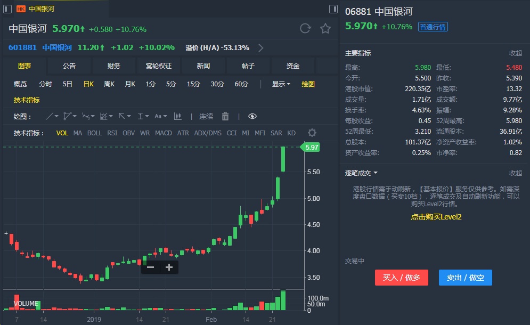Click the 买入 / 做多 button
Image resolution: width=530 pixels, height=325 pixels.
pyautogui.click(x=402, y=278)
